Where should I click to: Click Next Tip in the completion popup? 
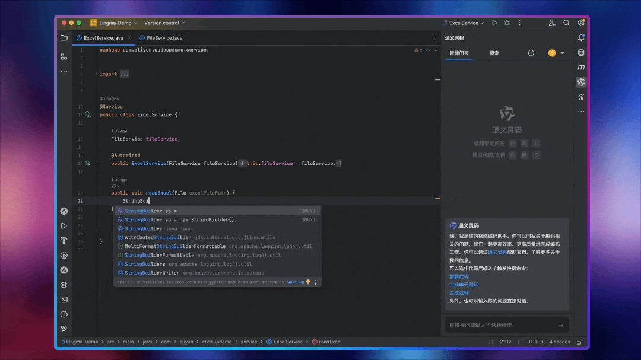pyautogui.click(x=295, y=282)
